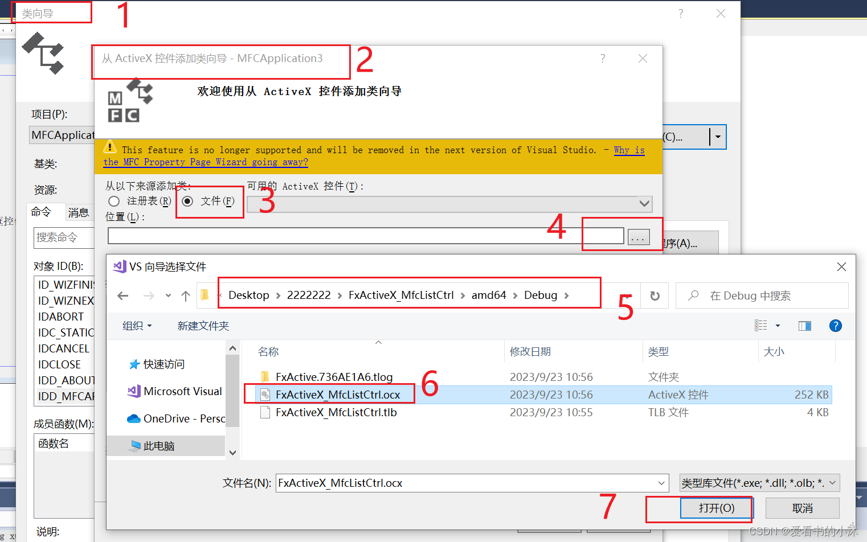Click the location (位置) input field
The image size is (867, 542).
click(366, 236)
